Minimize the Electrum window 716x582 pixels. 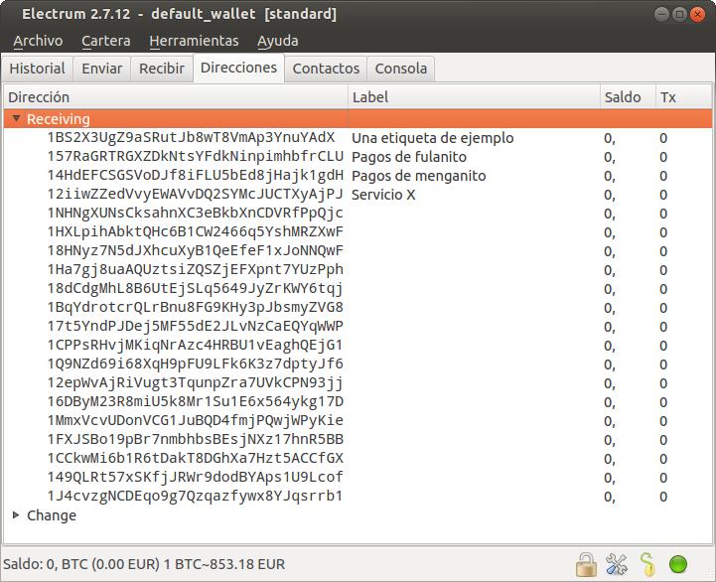(x=662, y=14)
